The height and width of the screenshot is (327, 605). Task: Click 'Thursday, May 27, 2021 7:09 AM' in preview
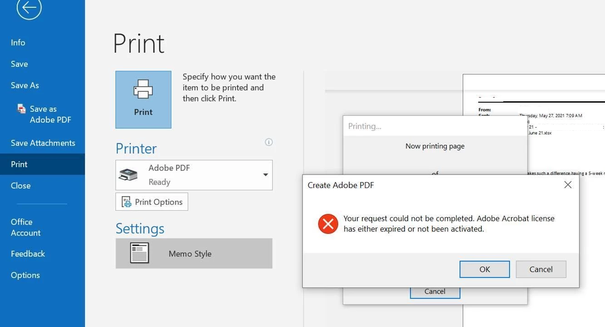pyautogui.click(x=551, y=115)
